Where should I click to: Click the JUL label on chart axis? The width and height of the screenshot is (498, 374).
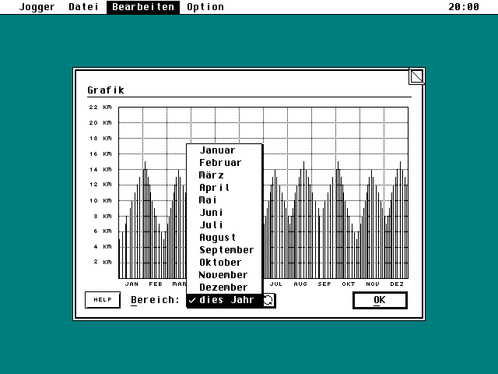(x=276, y=284)
